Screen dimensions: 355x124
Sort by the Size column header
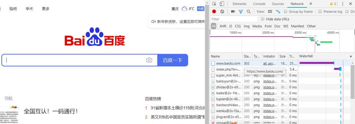283,56
